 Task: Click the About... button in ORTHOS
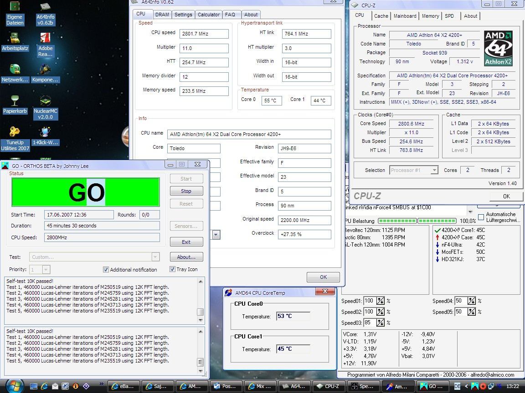click(186, 257)
